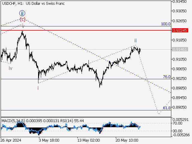Click the 0.89450 price axis label
192x144 pixels.
click(179, 98)
